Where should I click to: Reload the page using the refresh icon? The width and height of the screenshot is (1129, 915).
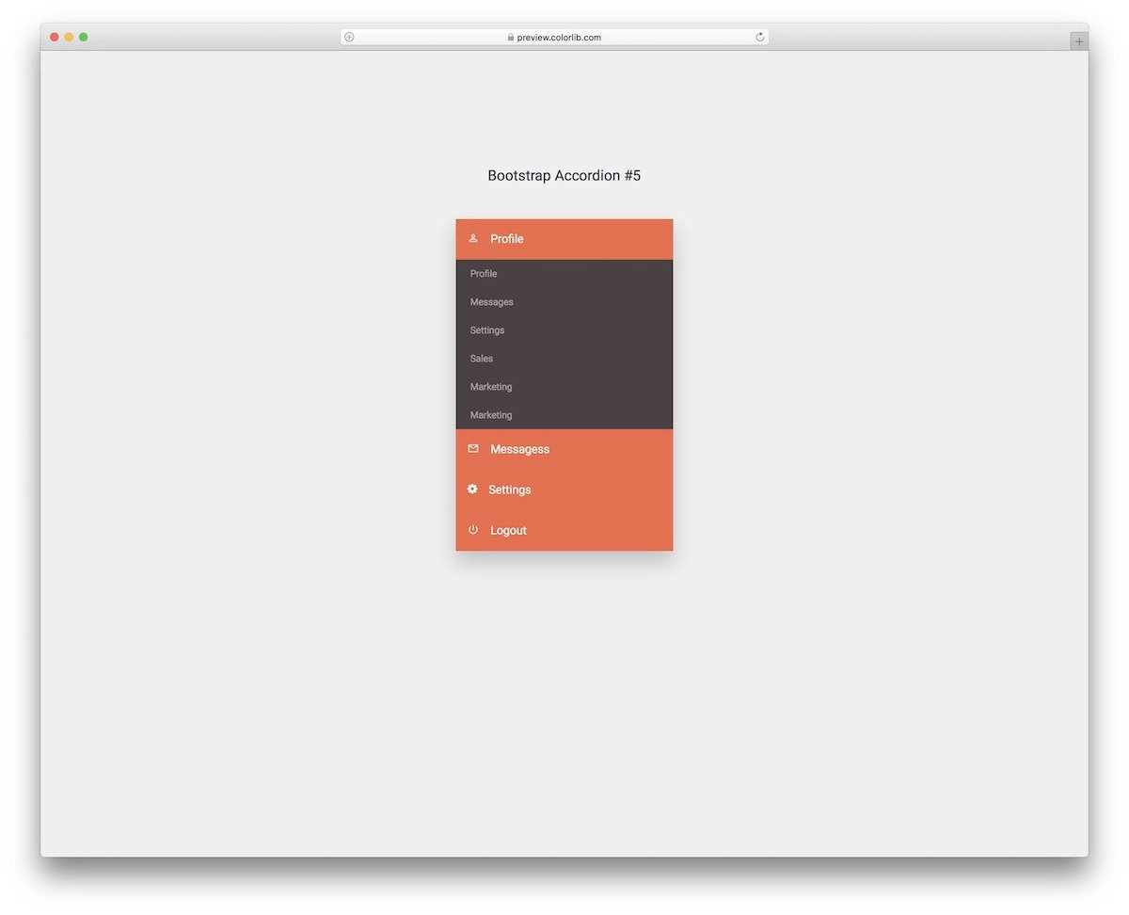(759, 37)
